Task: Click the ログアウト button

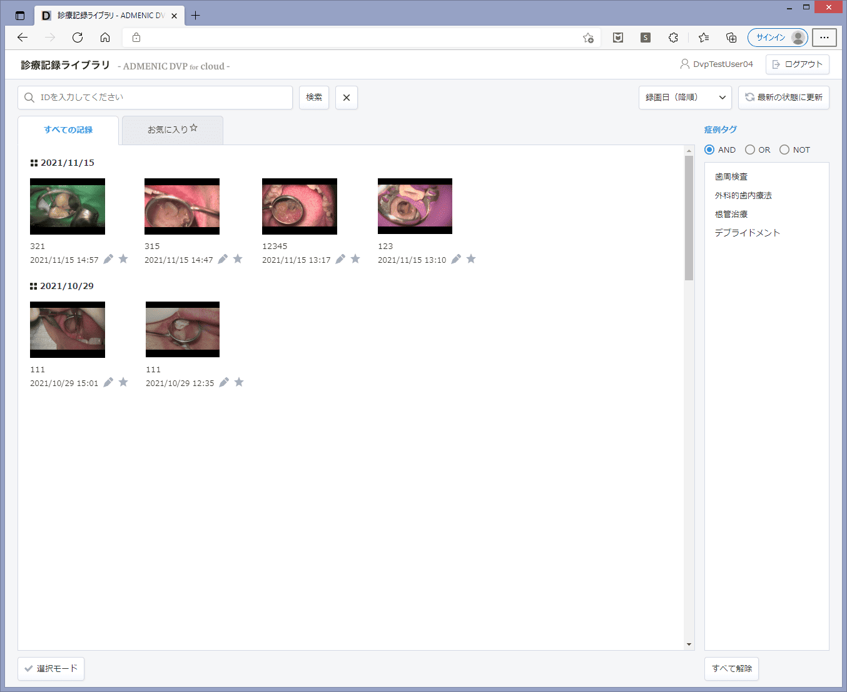Action: tap(797, 64)
